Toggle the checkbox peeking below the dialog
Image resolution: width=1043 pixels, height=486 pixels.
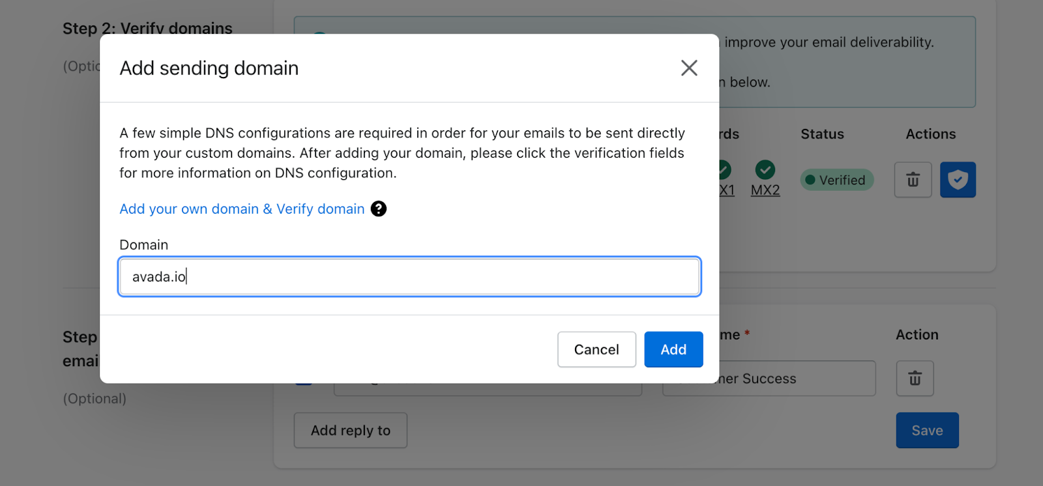tap(304, 384)
